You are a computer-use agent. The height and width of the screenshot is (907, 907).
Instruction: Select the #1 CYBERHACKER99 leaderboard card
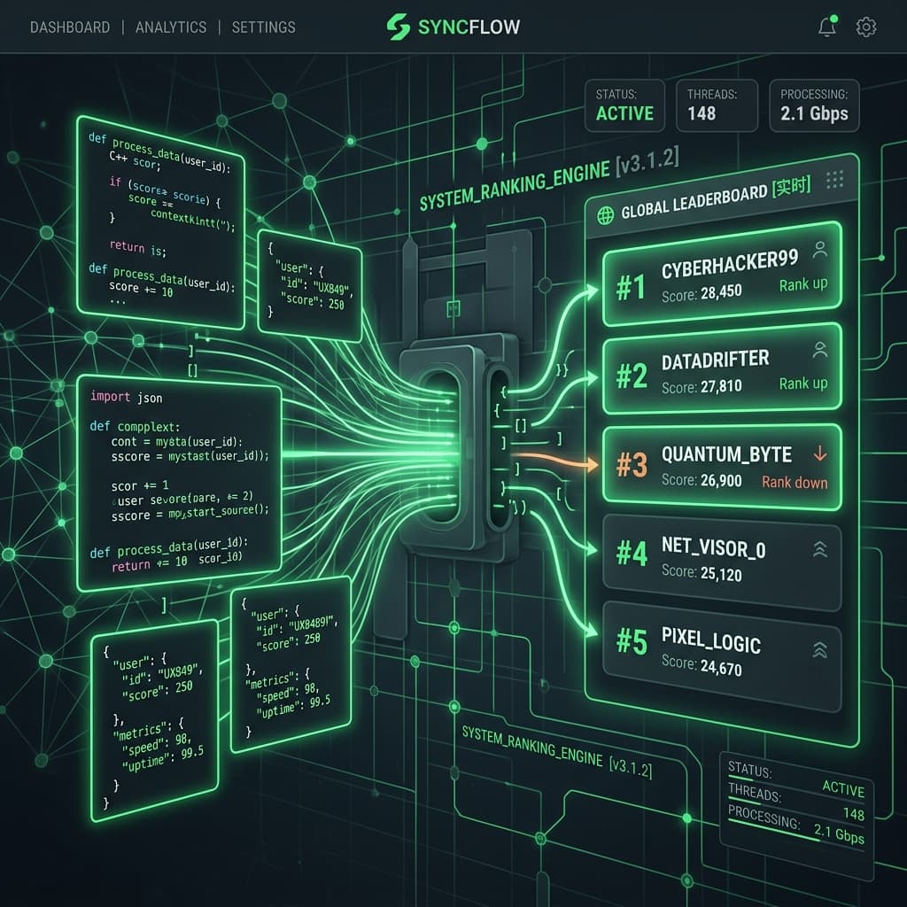tap(721, 274)
